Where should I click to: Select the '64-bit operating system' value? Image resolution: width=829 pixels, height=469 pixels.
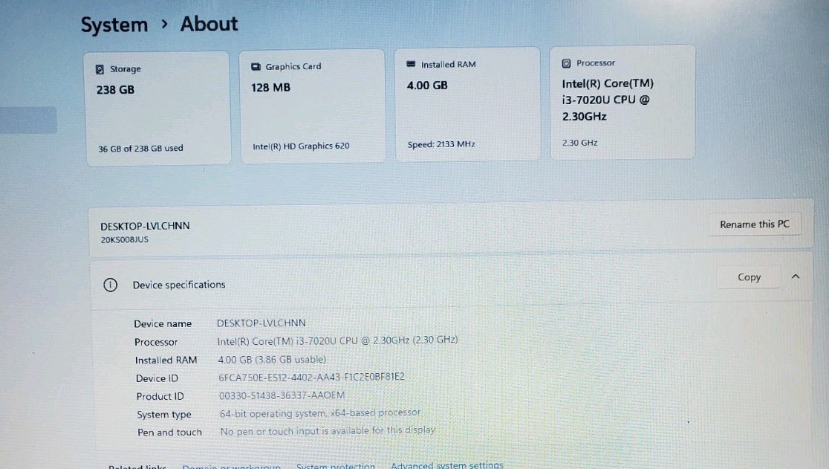point(320,413)
